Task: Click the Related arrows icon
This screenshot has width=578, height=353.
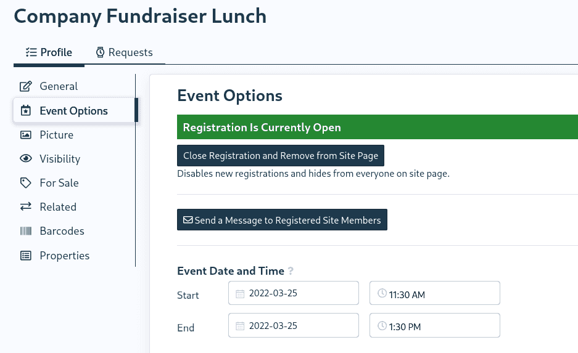Action: click(x=26, y=207)
